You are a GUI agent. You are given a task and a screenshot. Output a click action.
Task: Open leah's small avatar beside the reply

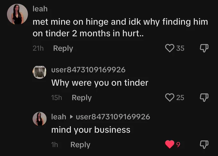click(39, 119)
